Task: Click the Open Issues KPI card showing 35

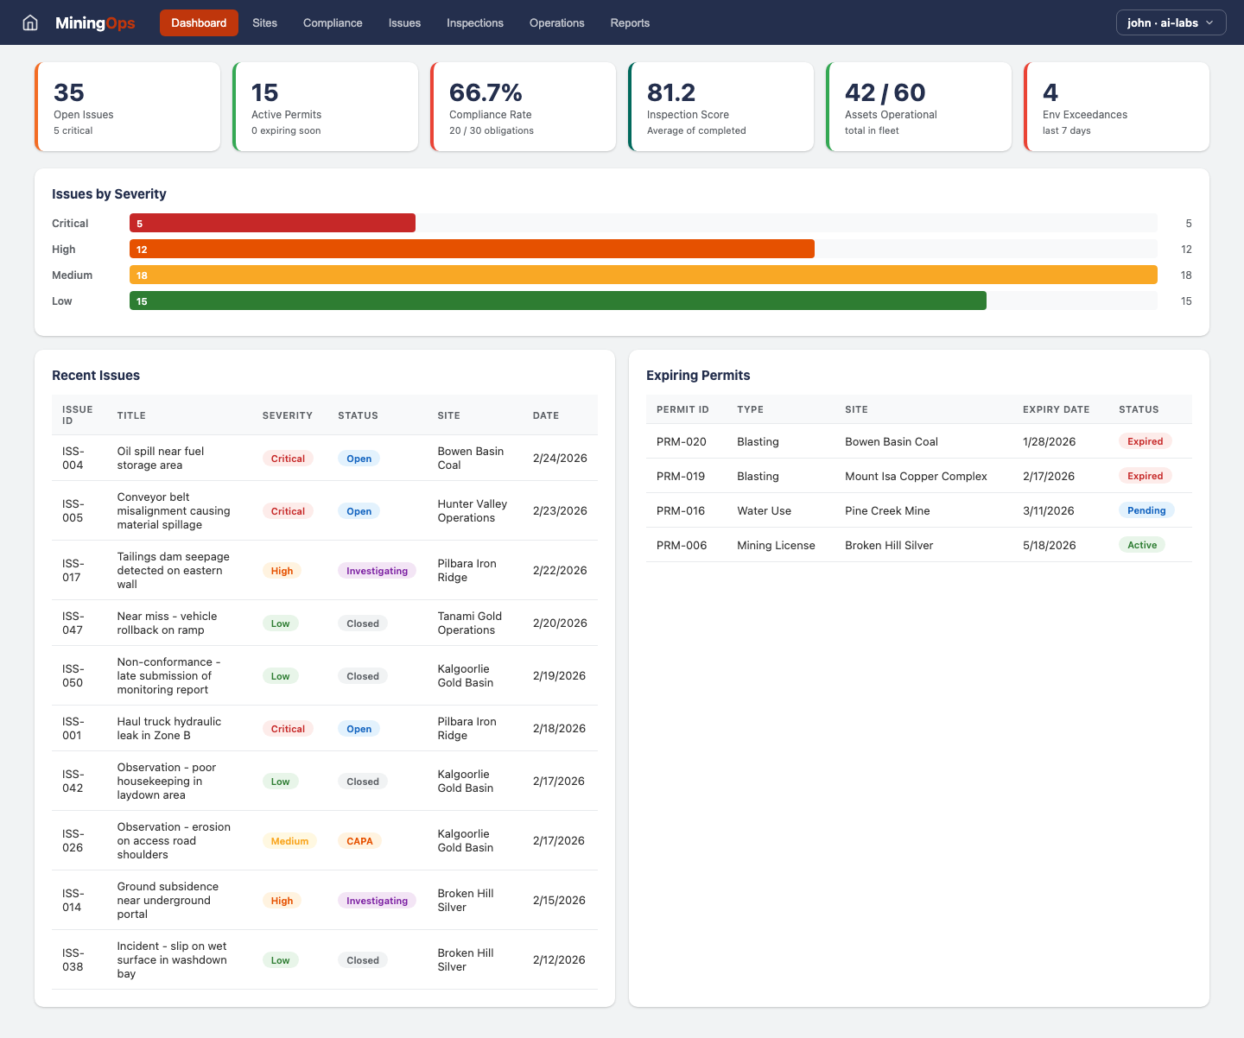Action: coord(127,106)
